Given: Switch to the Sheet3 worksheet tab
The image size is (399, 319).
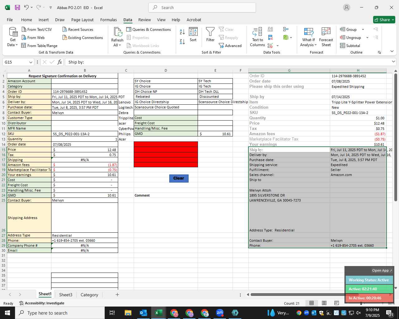Looking at the screenshot, I should point(65,295).
